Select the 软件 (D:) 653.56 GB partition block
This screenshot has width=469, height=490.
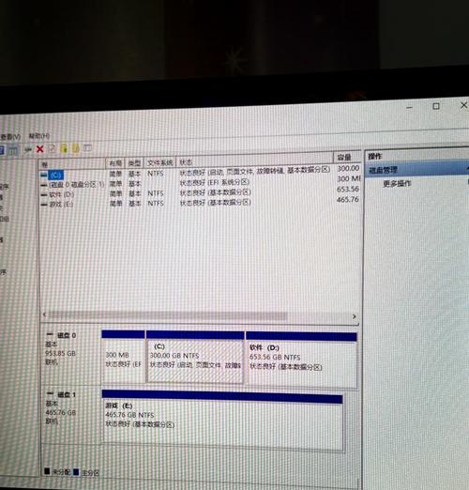point(301,360)
